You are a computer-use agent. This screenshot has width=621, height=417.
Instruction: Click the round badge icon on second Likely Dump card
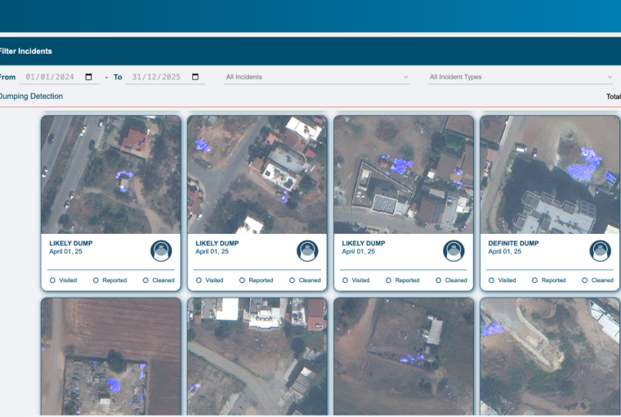pos(307,250)
